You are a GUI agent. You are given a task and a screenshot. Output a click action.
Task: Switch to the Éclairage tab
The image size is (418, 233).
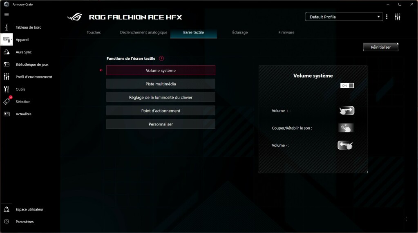[240, 32]
